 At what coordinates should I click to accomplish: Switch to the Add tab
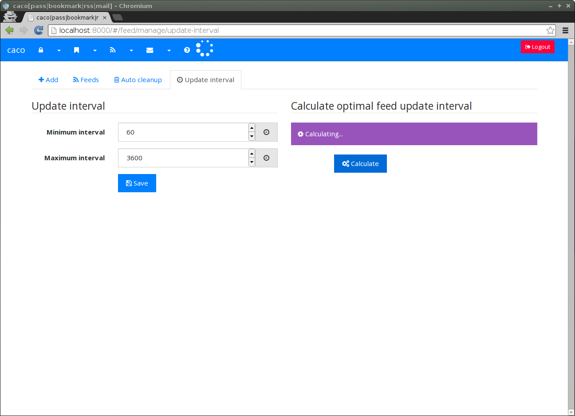tap(48, 80)
